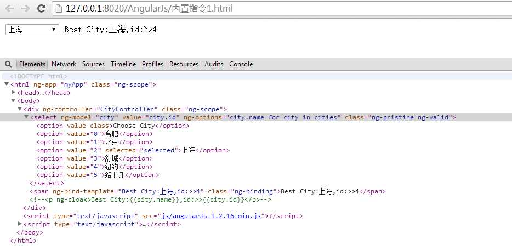
Task: Reload the page with the refresh icon
Action: (41, 8)
